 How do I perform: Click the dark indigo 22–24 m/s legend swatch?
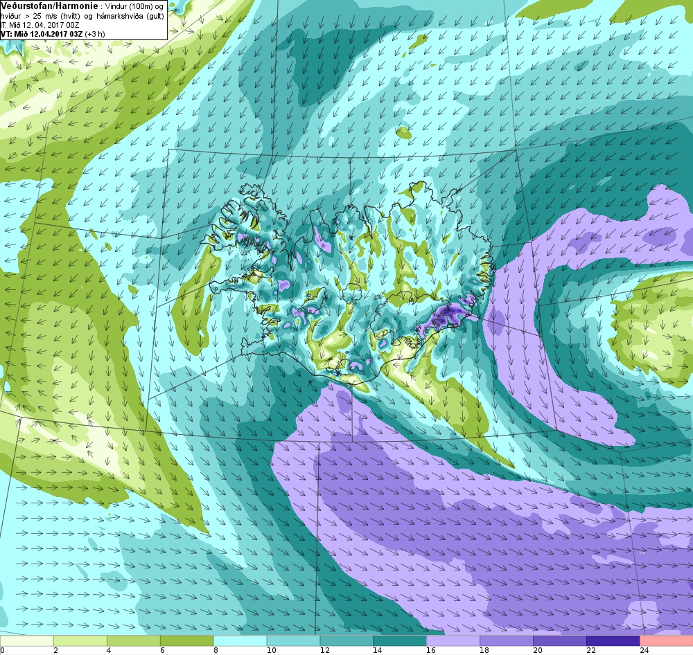[613, 640]
